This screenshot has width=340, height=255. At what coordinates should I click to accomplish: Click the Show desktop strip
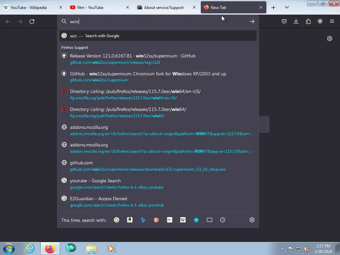[x=338, y=248]
